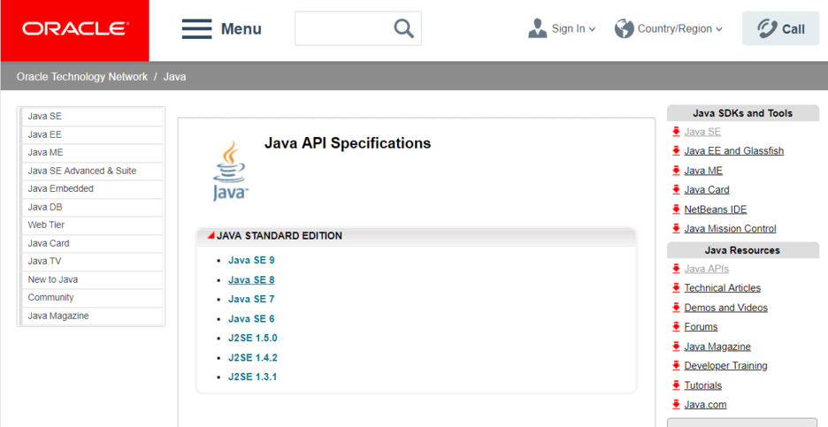The image size is (828, 427).
Task: Open NetBeans IDE link
Action: (716, 210)
